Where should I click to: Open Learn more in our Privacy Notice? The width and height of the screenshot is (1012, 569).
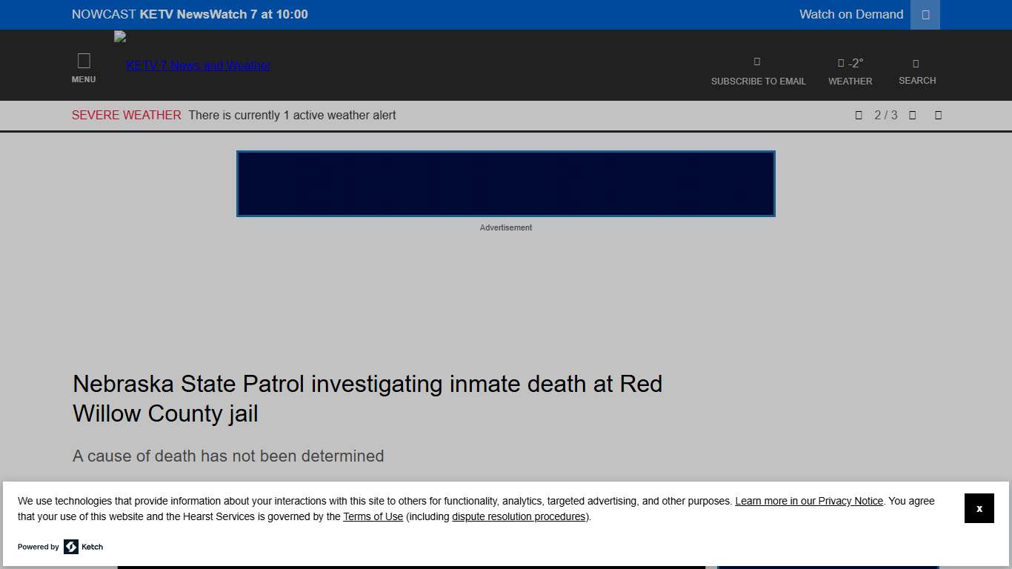click(x=808, y=501)
